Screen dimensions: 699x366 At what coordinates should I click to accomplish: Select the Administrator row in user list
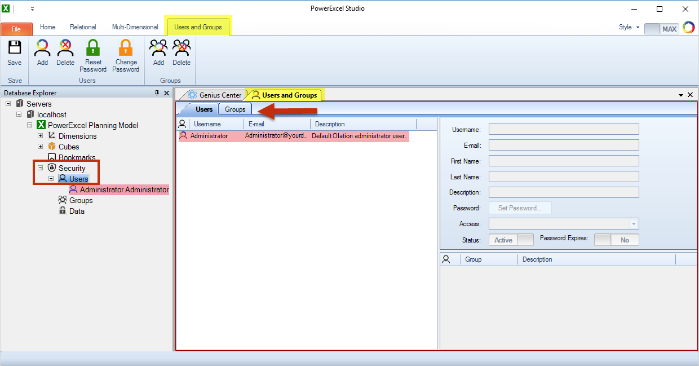click(x=293, y=136)
